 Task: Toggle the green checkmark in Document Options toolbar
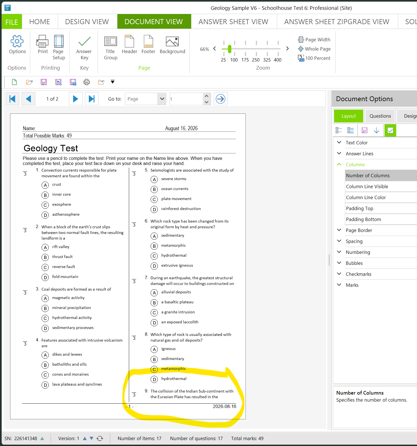pos(390,130)
